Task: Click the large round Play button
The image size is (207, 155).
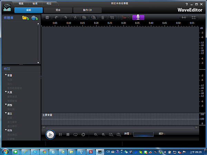Action: point(50,135)
